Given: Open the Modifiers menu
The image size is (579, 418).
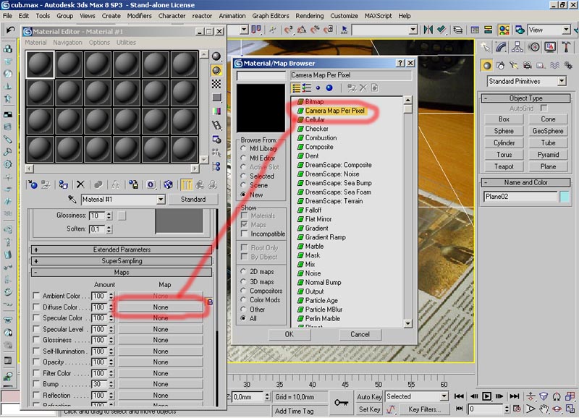Looking at the screenshot, I should point(139,15).
